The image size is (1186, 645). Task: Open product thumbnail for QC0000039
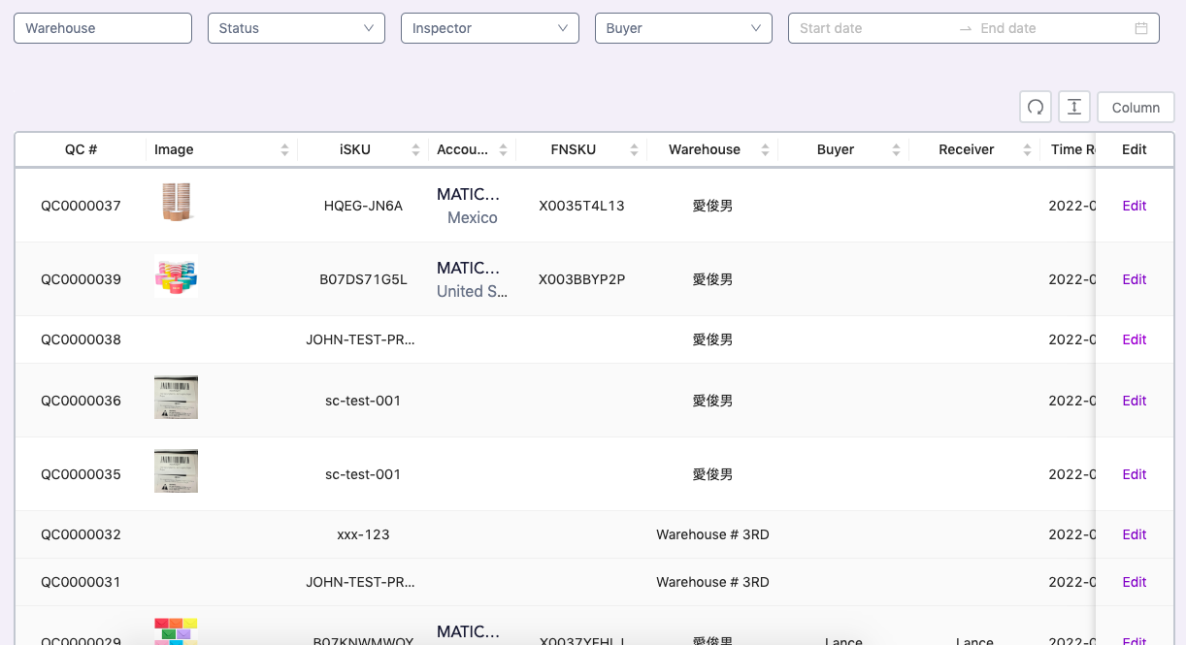(176, 276)
